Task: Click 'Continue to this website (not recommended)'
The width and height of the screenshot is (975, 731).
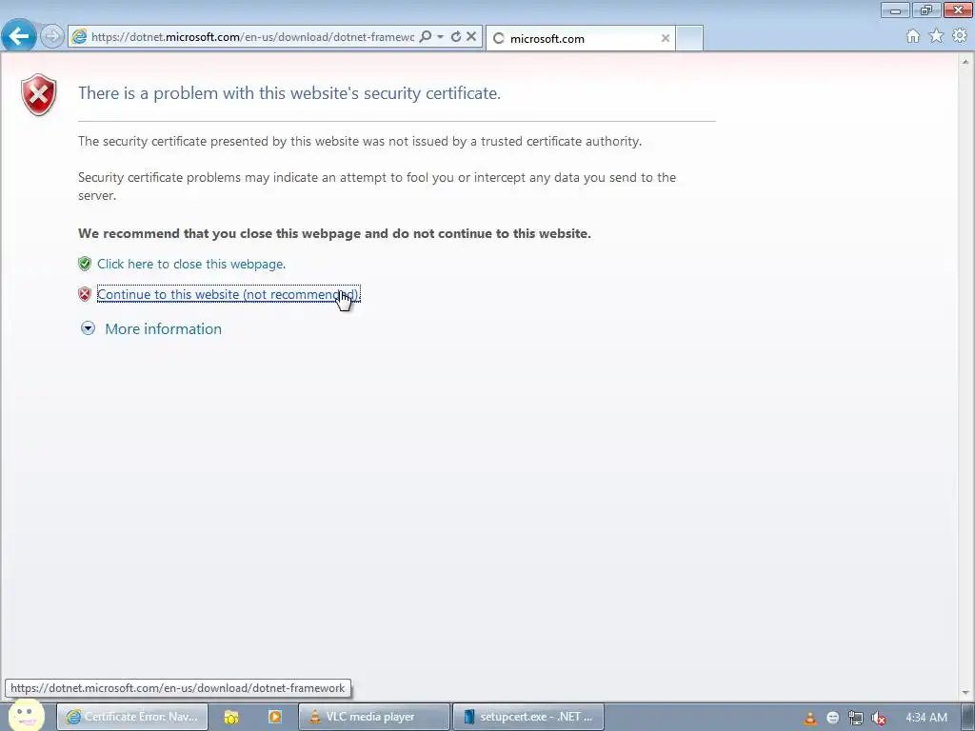Action: tap(229, 294)
